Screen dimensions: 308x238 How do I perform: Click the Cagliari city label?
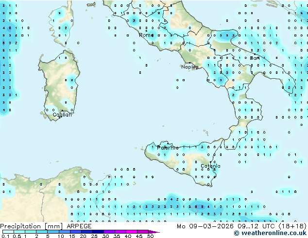pyautogui.click(x=62, y=115)
